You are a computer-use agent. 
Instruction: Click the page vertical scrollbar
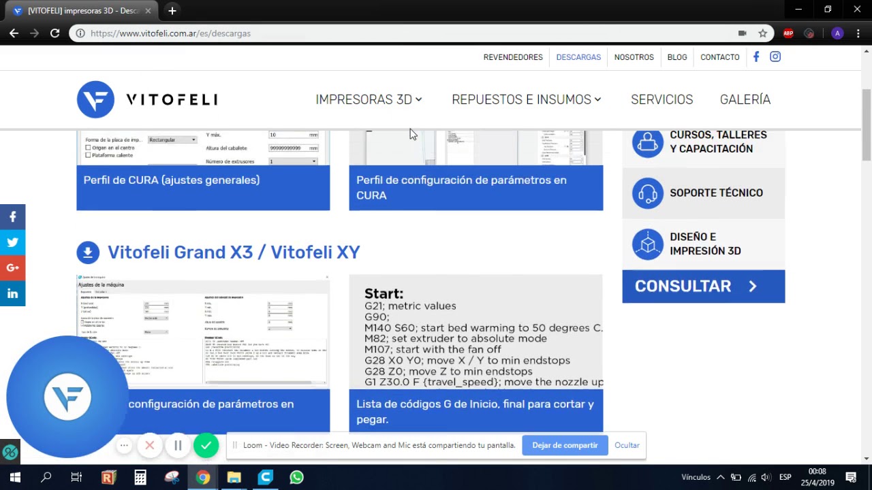pyautogui.click(x=867, y=125)
